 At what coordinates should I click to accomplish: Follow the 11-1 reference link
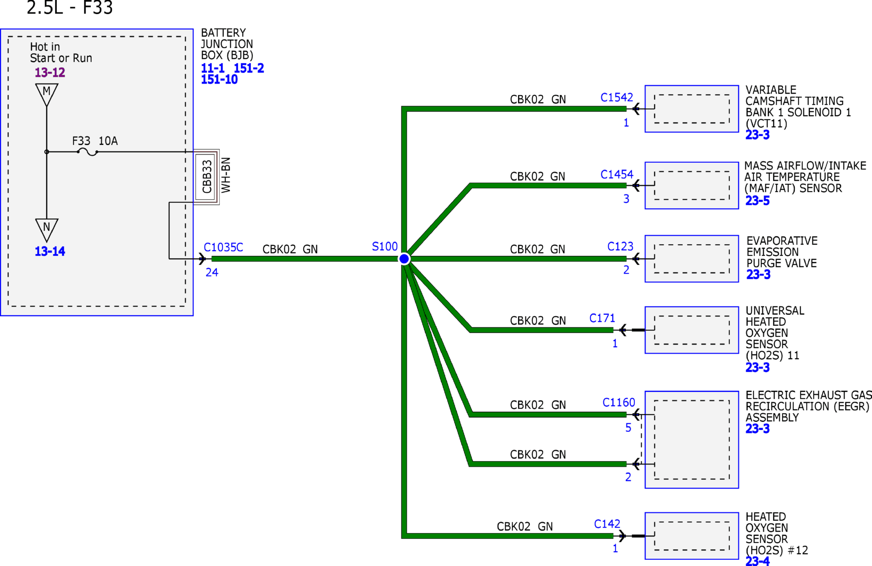212,68
